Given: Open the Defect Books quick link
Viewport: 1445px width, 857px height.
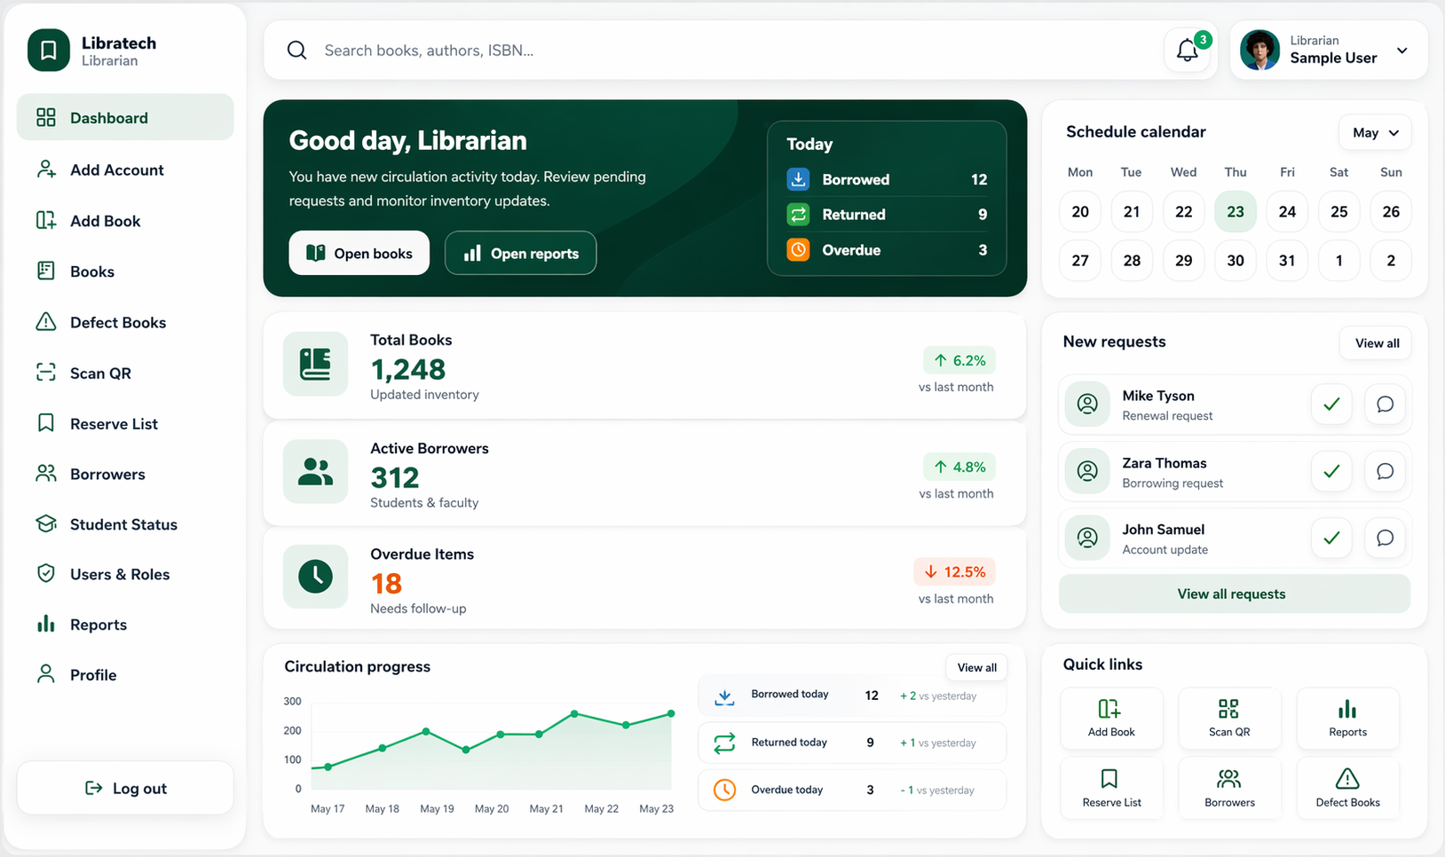Looking at the screenshot, I should pos(1347,788).
